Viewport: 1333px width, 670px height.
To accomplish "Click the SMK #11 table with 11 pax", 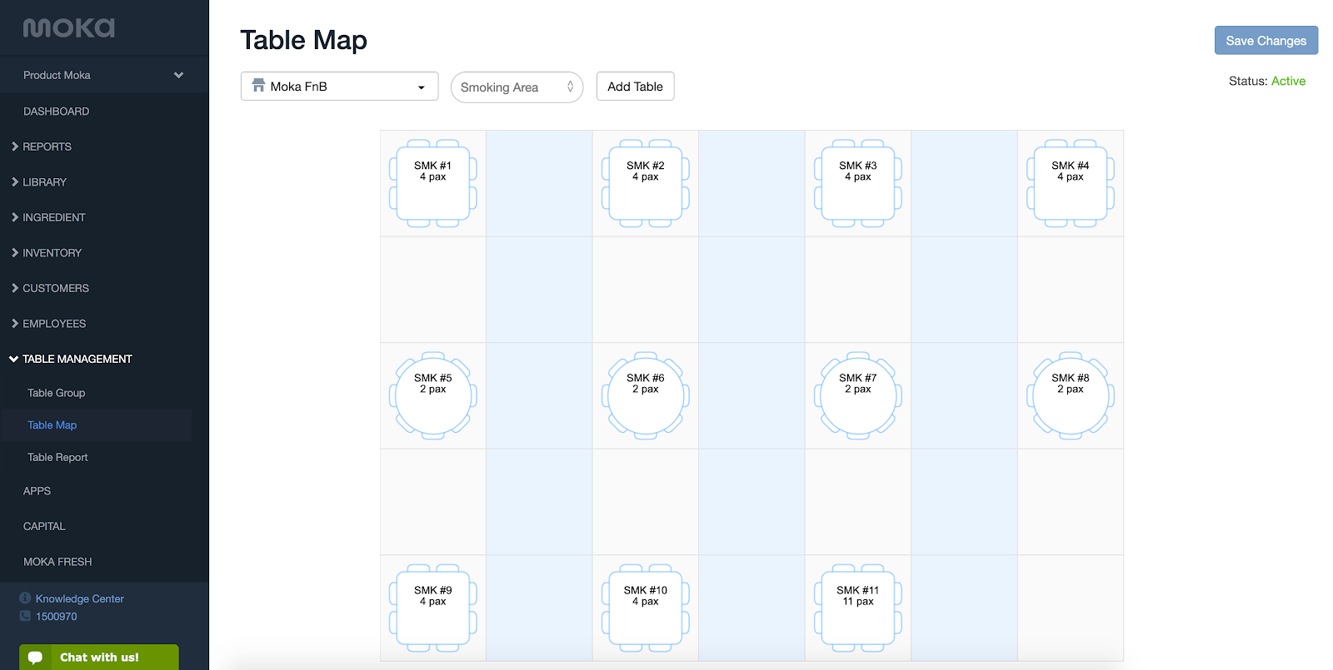I will 858,608.
